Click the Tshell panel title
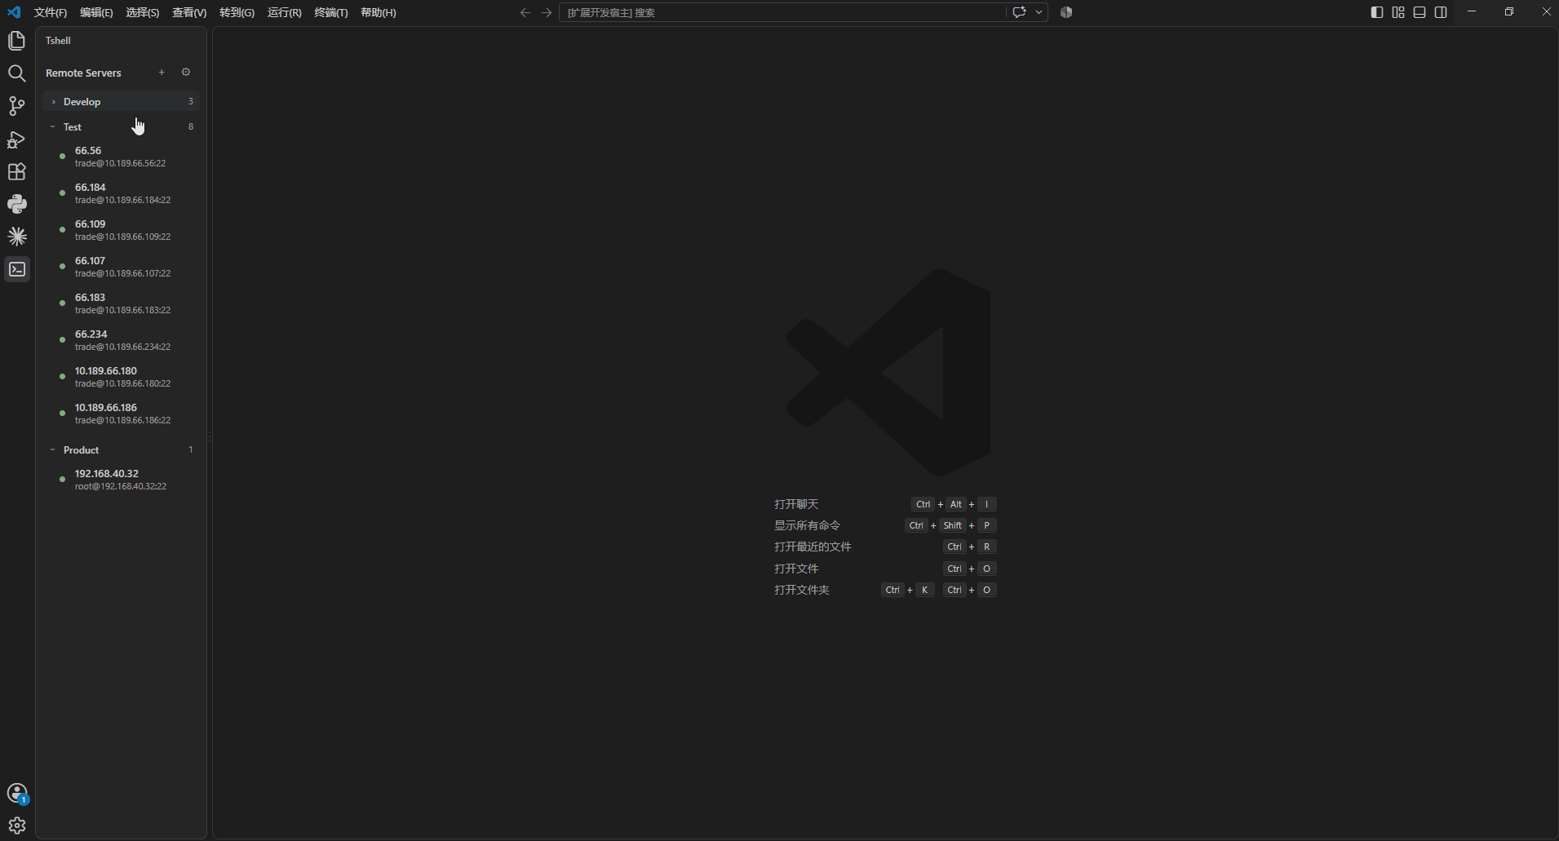Viewport: 1559px width, 841px height. click(x=58, y=41)
